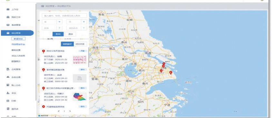
Task: Click the 会议 meeting people icon
Action: [8, 93]
